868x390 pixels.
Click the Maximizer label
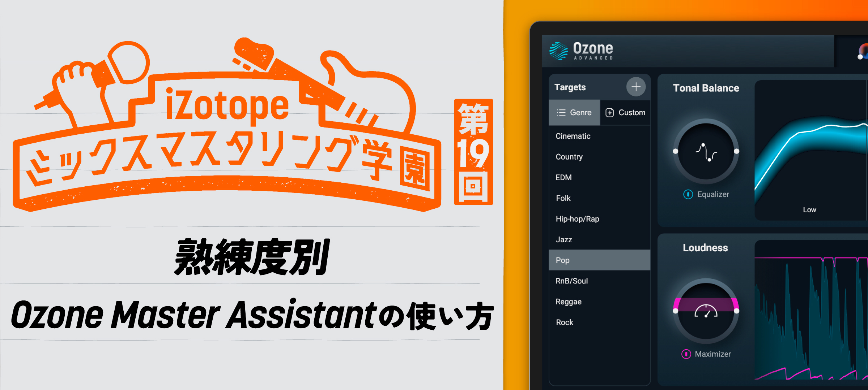pyautogui.click(x=713, y=354)
